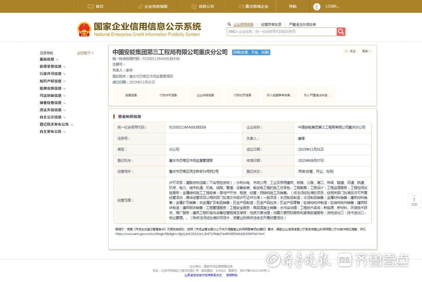This screenshot has height=282, width=422.
Task: Click the 京ICP备18022388号-2 record number
Action: [x=255, y=271]
